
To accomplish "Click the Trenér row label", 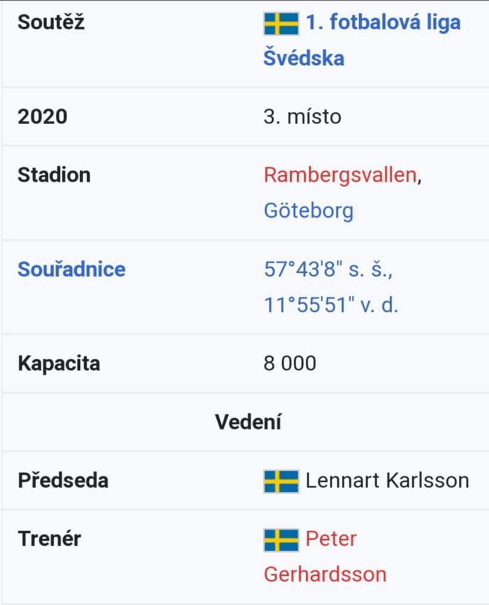I will [50, 538].
